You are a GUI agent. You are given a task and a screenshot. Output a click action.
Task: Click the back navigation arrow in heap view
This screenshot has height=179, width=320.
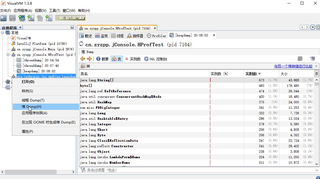click(x=83, y=59)
